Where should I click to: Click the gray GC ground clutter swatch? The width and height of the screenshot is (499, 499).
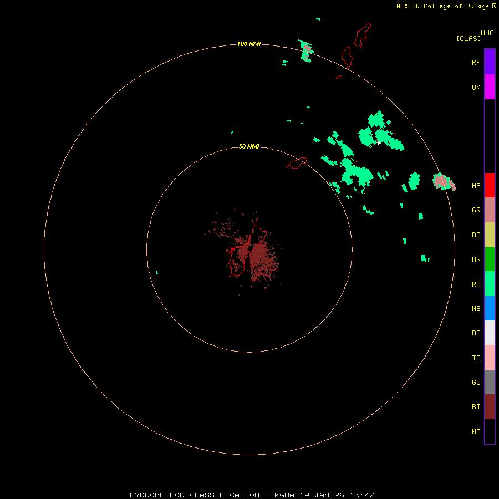490,382
